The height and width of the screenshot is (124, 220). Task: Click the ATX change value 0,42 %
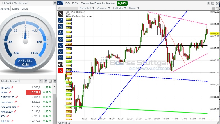coord(47,116)
